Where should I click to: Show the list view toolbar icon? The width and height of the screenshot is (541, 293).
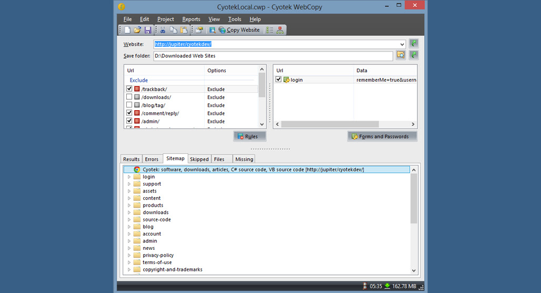(x=269, y=30)
